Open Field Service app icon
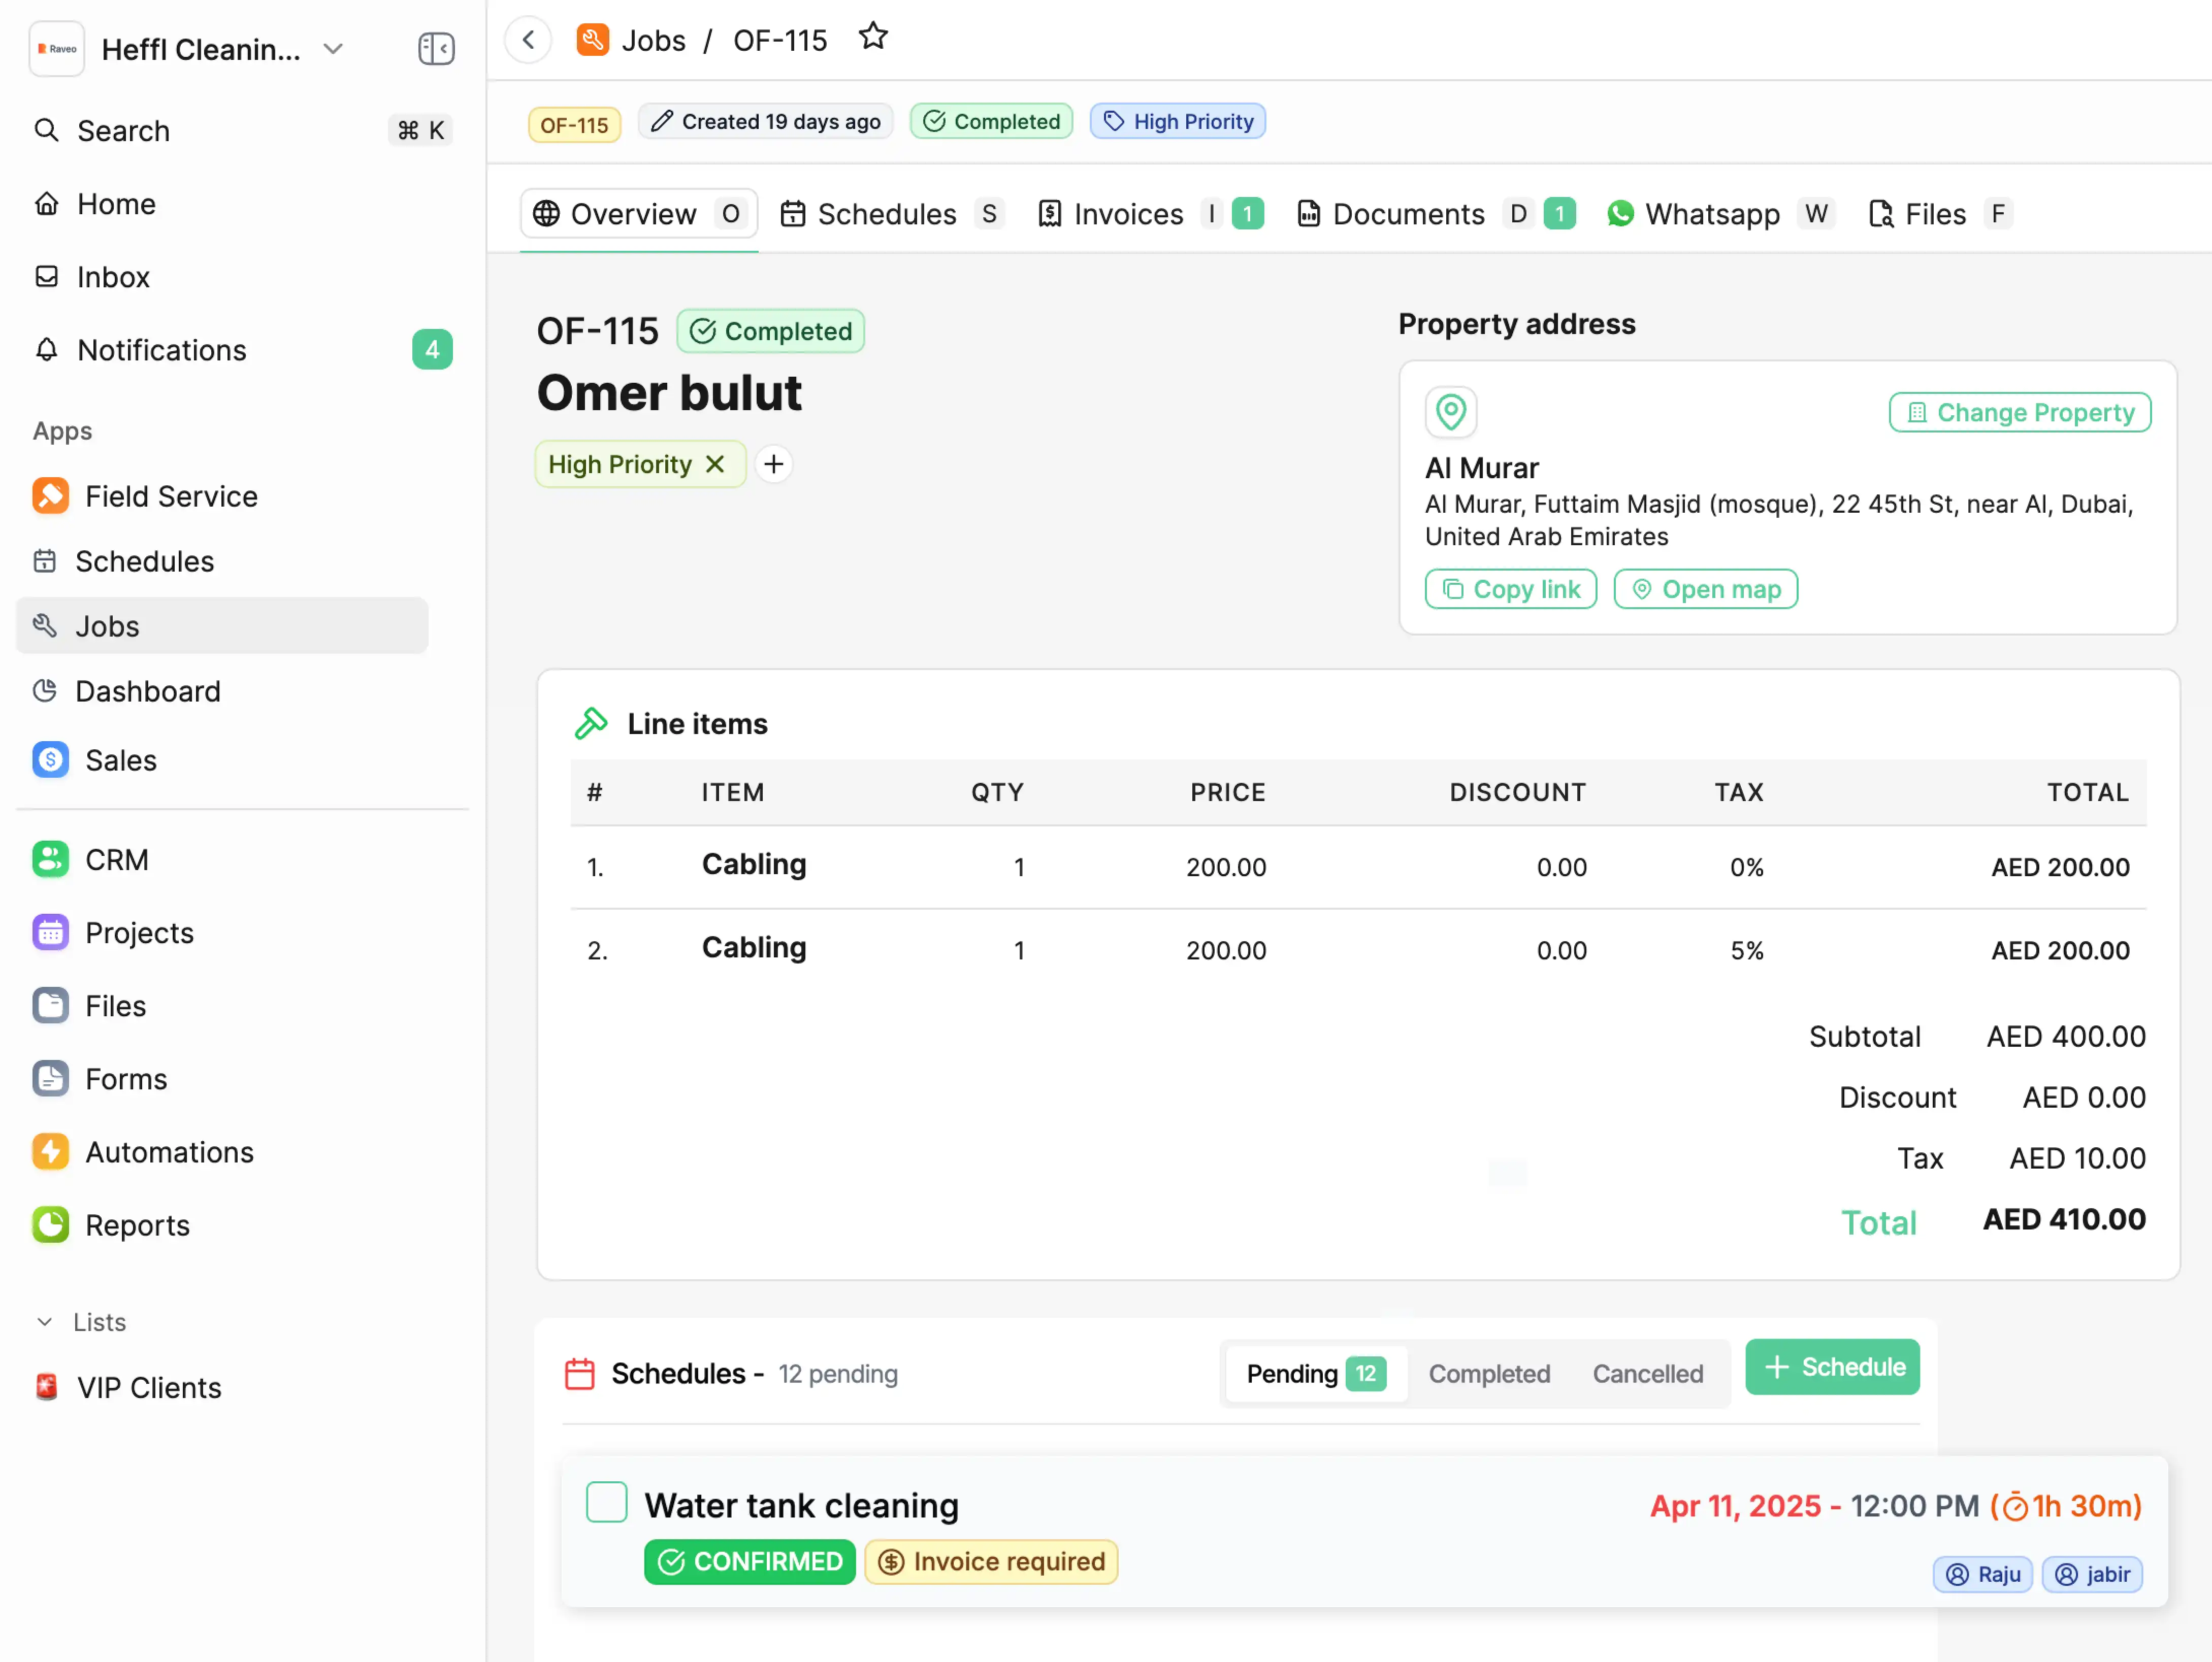The height and width of the screenshot is (1662, 2212). (50, 495)
